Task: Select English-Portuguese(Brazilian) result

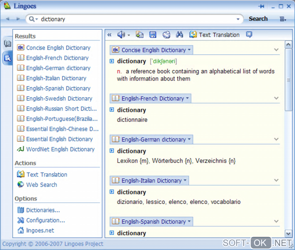Action: [x=57, y=119]
